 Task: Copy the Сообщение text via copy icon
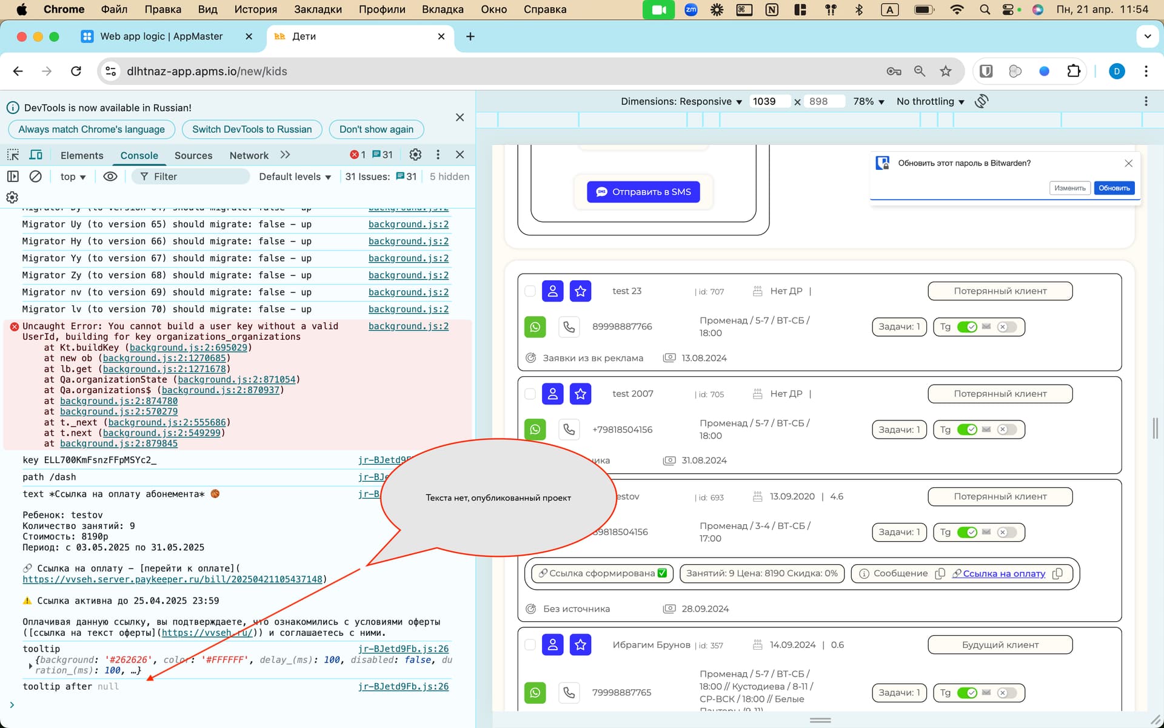940,573
